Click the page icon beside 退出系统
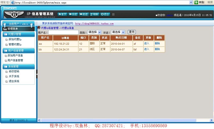214x129 pixels. pyautogui.click(x=6, y=81)
